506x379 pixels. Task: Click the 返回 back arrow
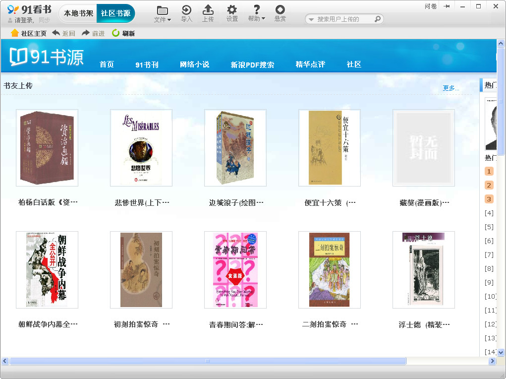(x=56, y=33)
